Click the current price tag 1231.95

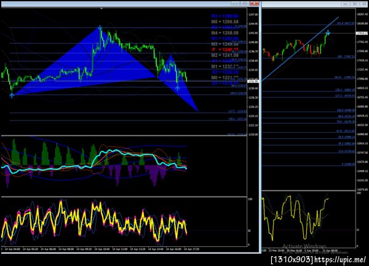[x=253, y=81]
